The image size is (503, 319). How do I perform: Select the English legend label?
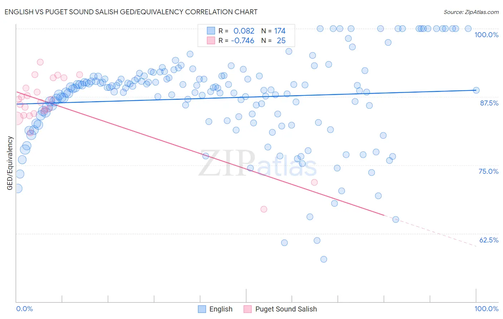221,309
